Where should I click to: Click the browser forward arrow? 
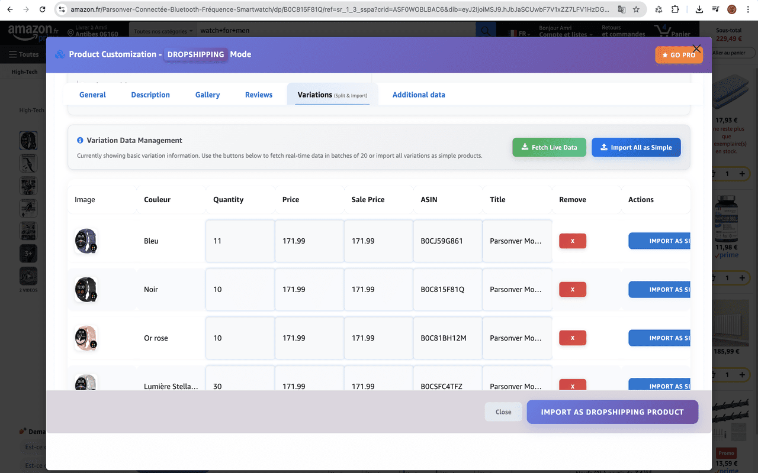click(26, 9)
